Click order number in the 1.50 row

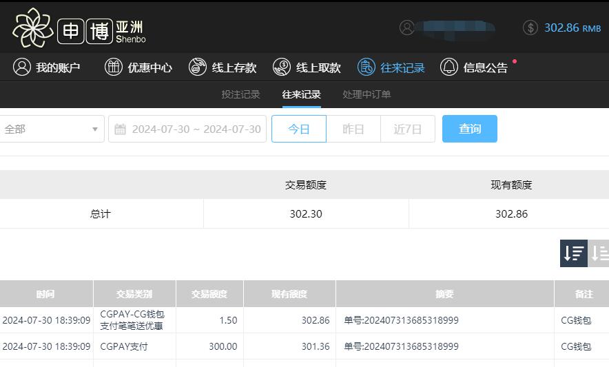[401, 320]
